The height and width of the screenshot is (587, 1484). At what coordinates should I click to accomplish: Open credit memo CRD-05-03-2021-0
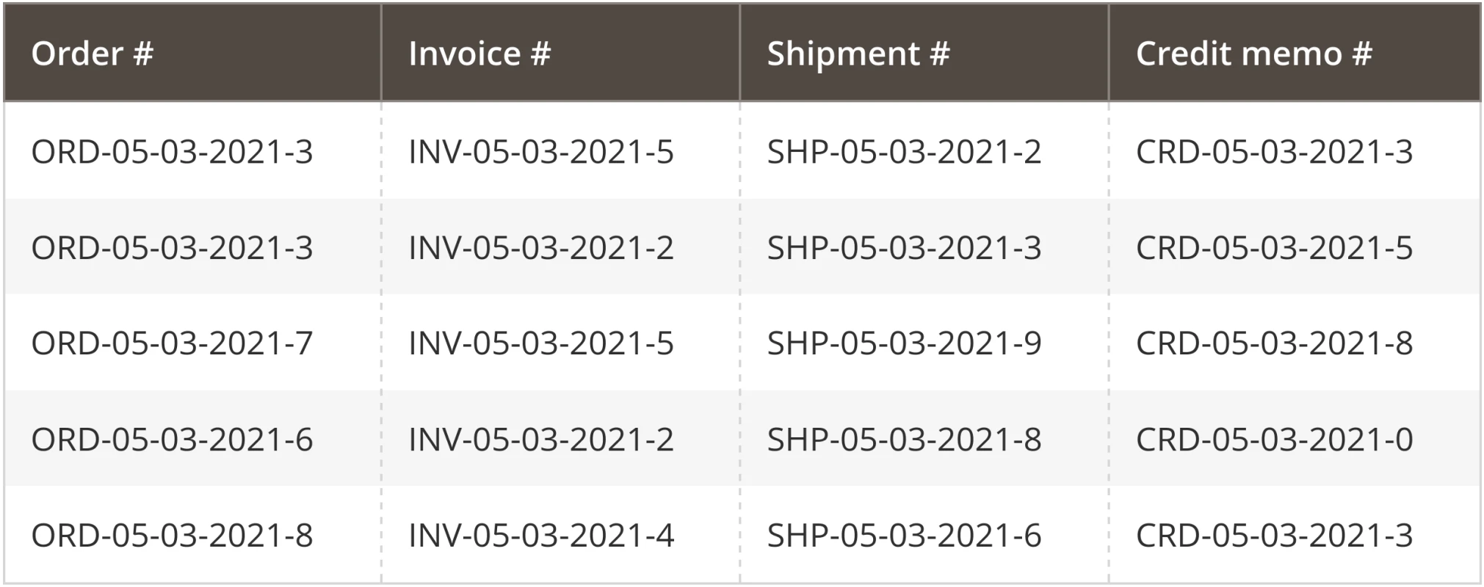tap(1273, 440)
